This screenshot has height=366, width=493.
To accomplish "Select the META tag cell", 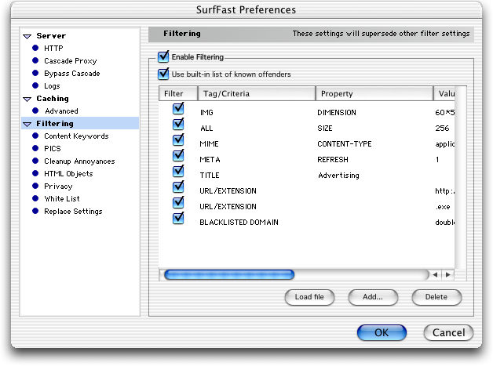I will 210,160.
